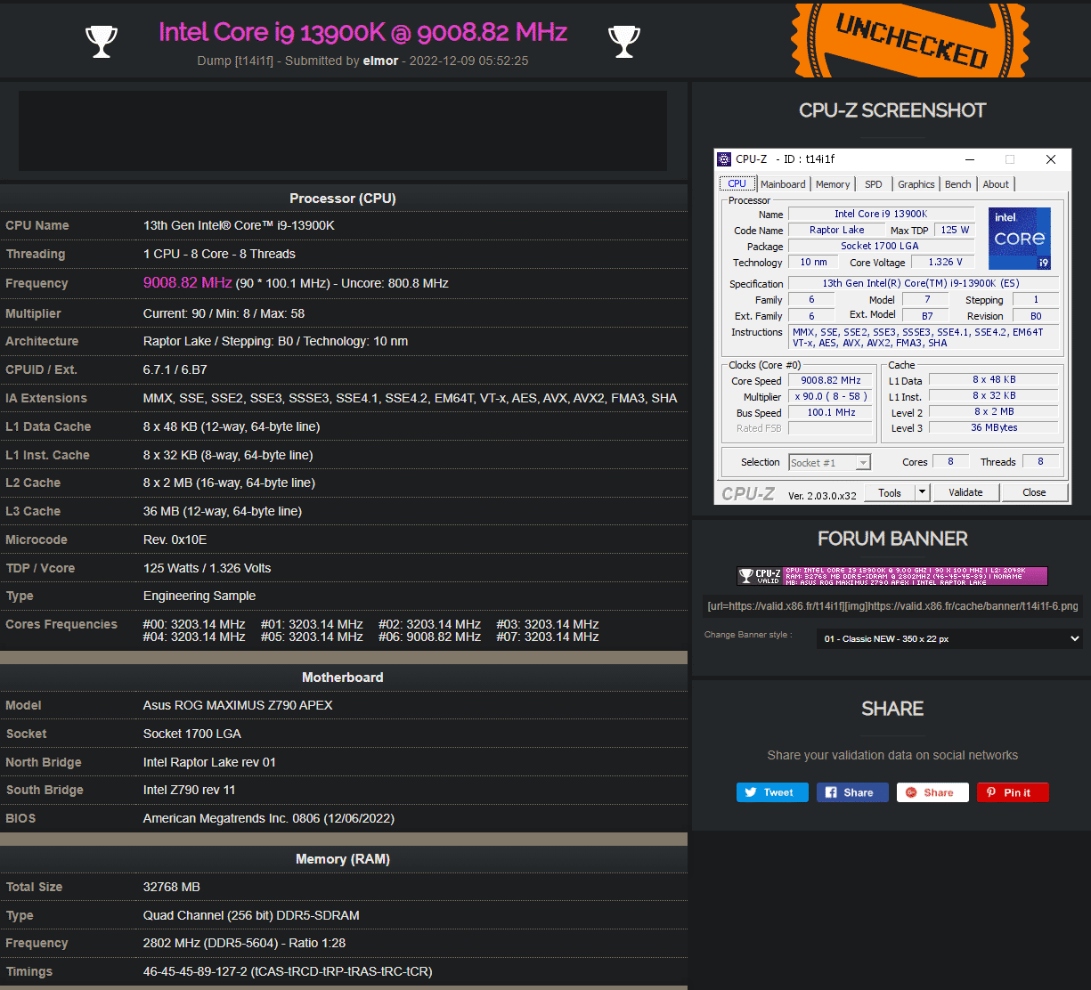This screenshot has height=990, width=1091.
Task: Click the forum banner URL code field
Action: (x=892, y=606)
